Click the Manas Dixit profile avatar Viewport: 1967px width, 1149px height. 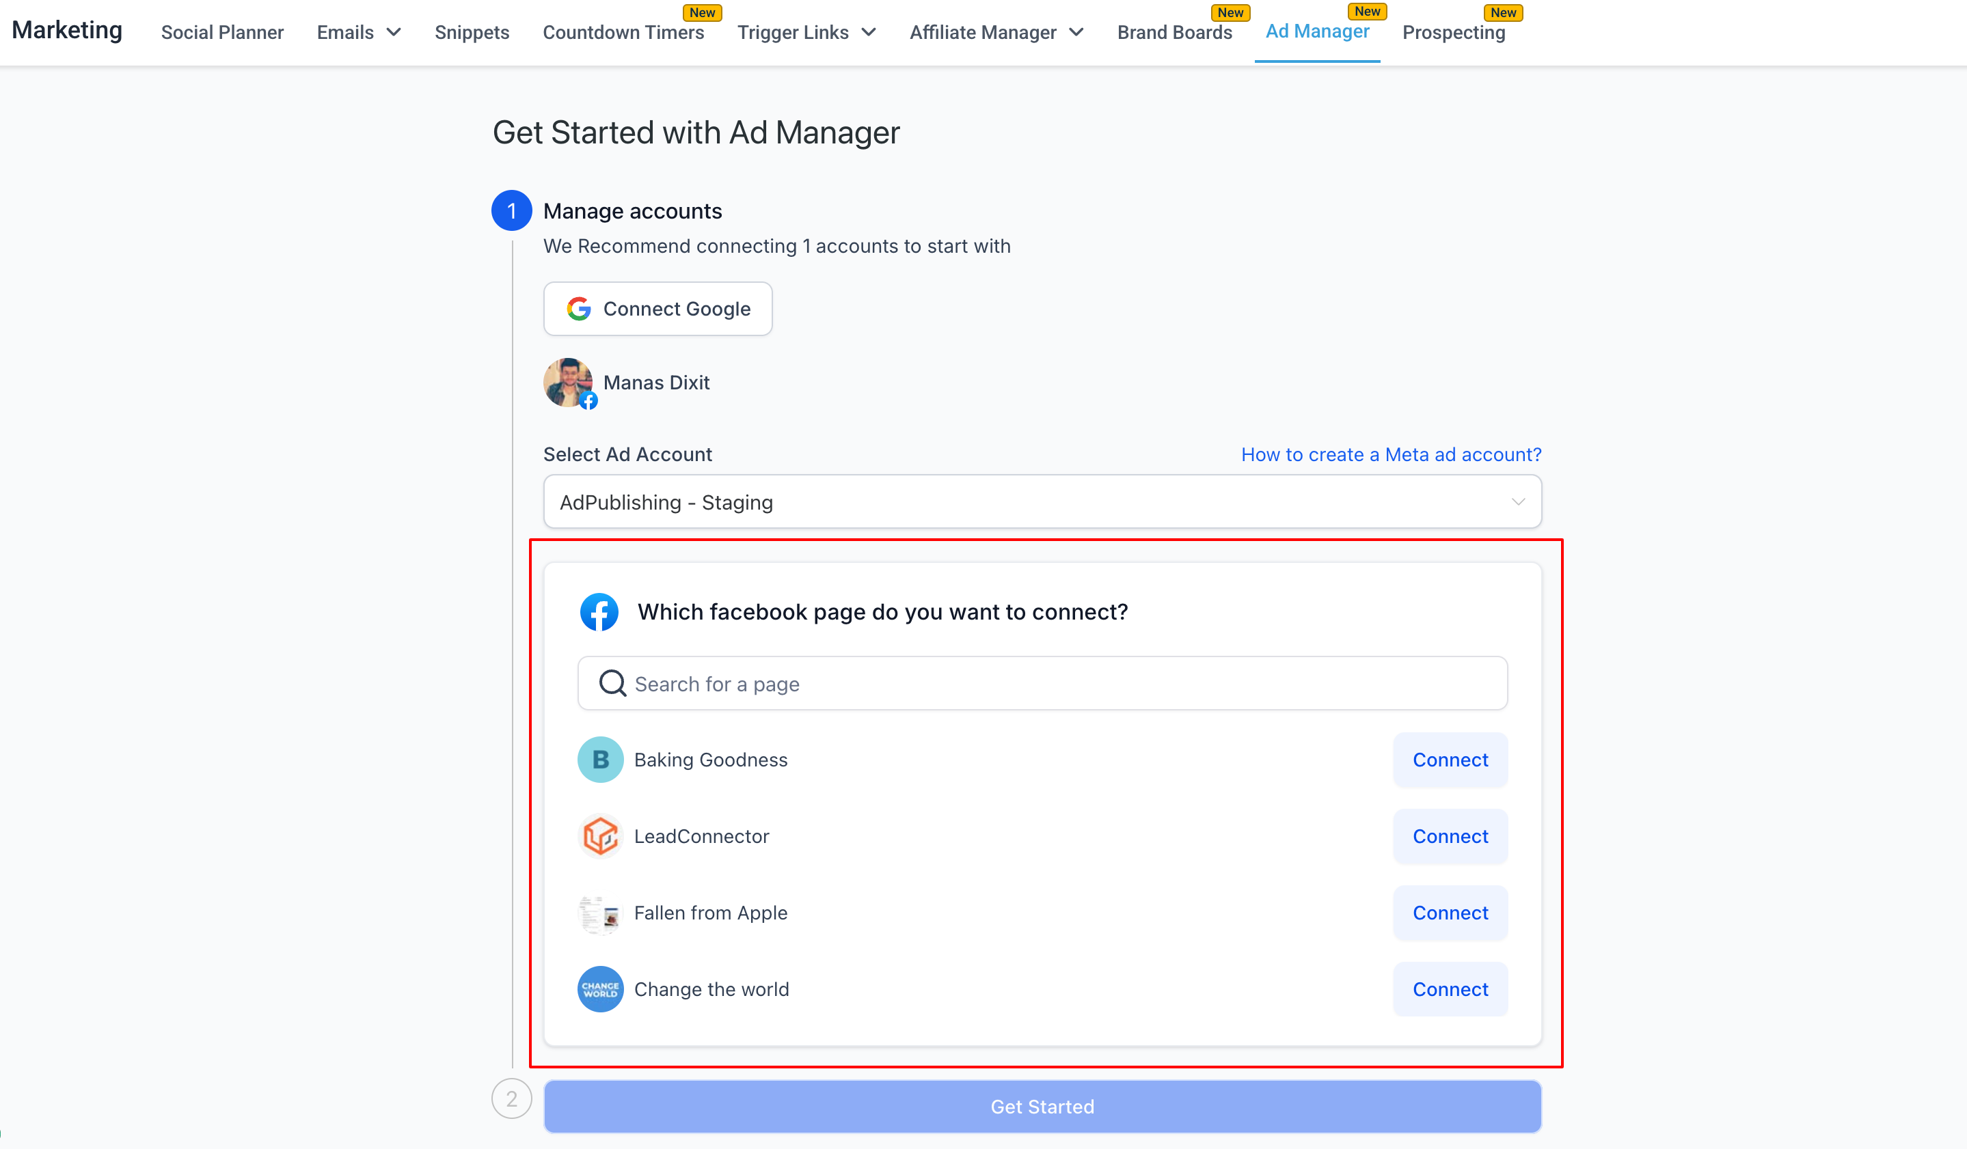(568, 383)
